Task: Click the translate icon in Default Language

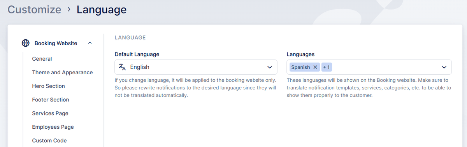Action: (123, 67)
